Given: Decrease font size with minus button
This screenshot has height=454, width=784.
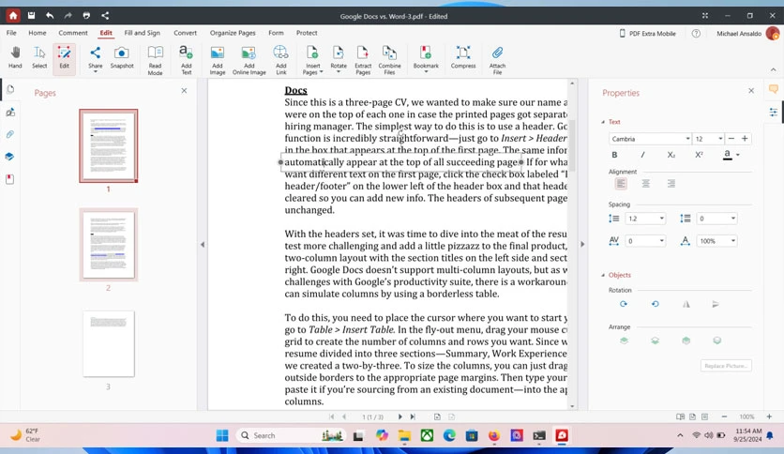Looking at the screenshot, I should coord(731,139).
